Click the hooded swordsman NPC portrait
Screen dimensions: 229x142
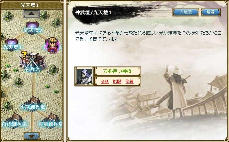(84, 76)
